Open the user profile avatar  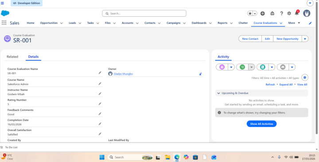[x=307, y=13]
